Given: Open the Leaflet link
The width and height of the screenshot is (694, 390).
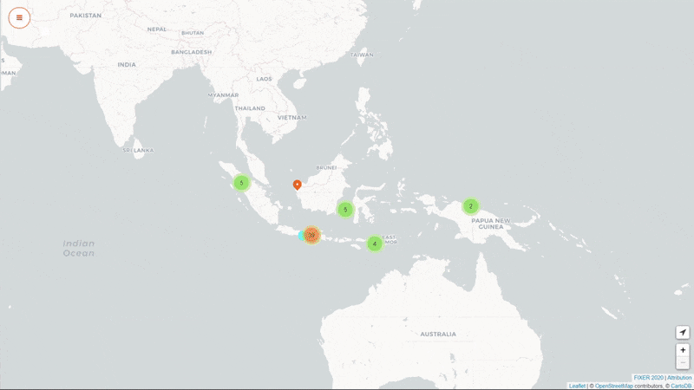Looking at the screenshot, I should tap(577, 386).
